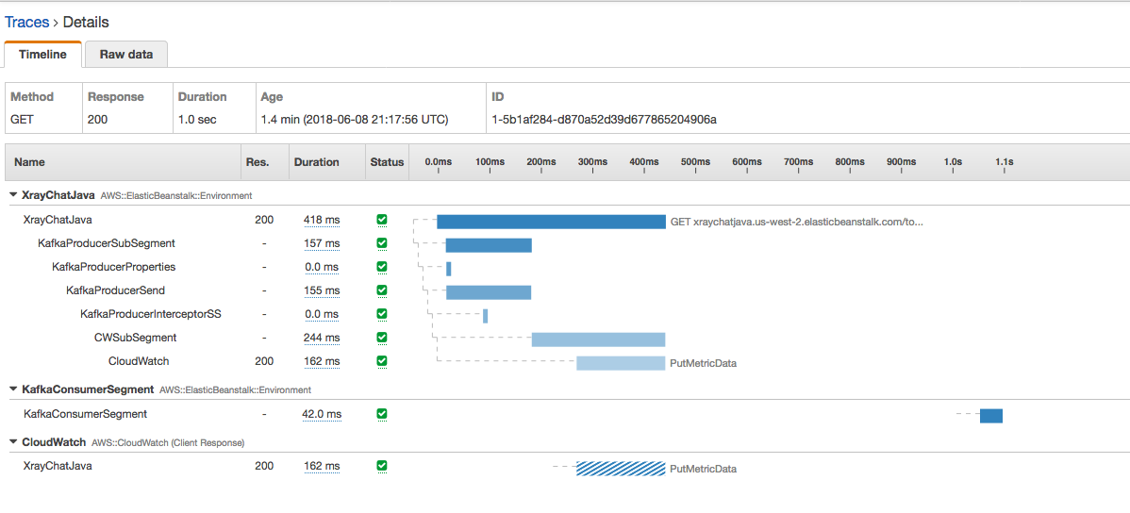
Task: Open KafkaProducerProperties 0.0 ms duration link
Action: [322, 267]
